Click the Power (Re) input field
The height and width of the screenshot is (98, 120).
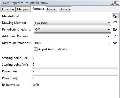[75, 71]
